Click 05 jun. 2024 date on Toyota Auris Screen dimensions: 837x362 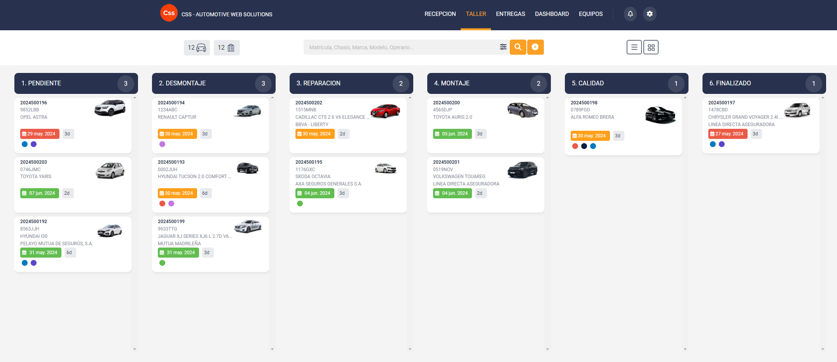coord(453,134)
